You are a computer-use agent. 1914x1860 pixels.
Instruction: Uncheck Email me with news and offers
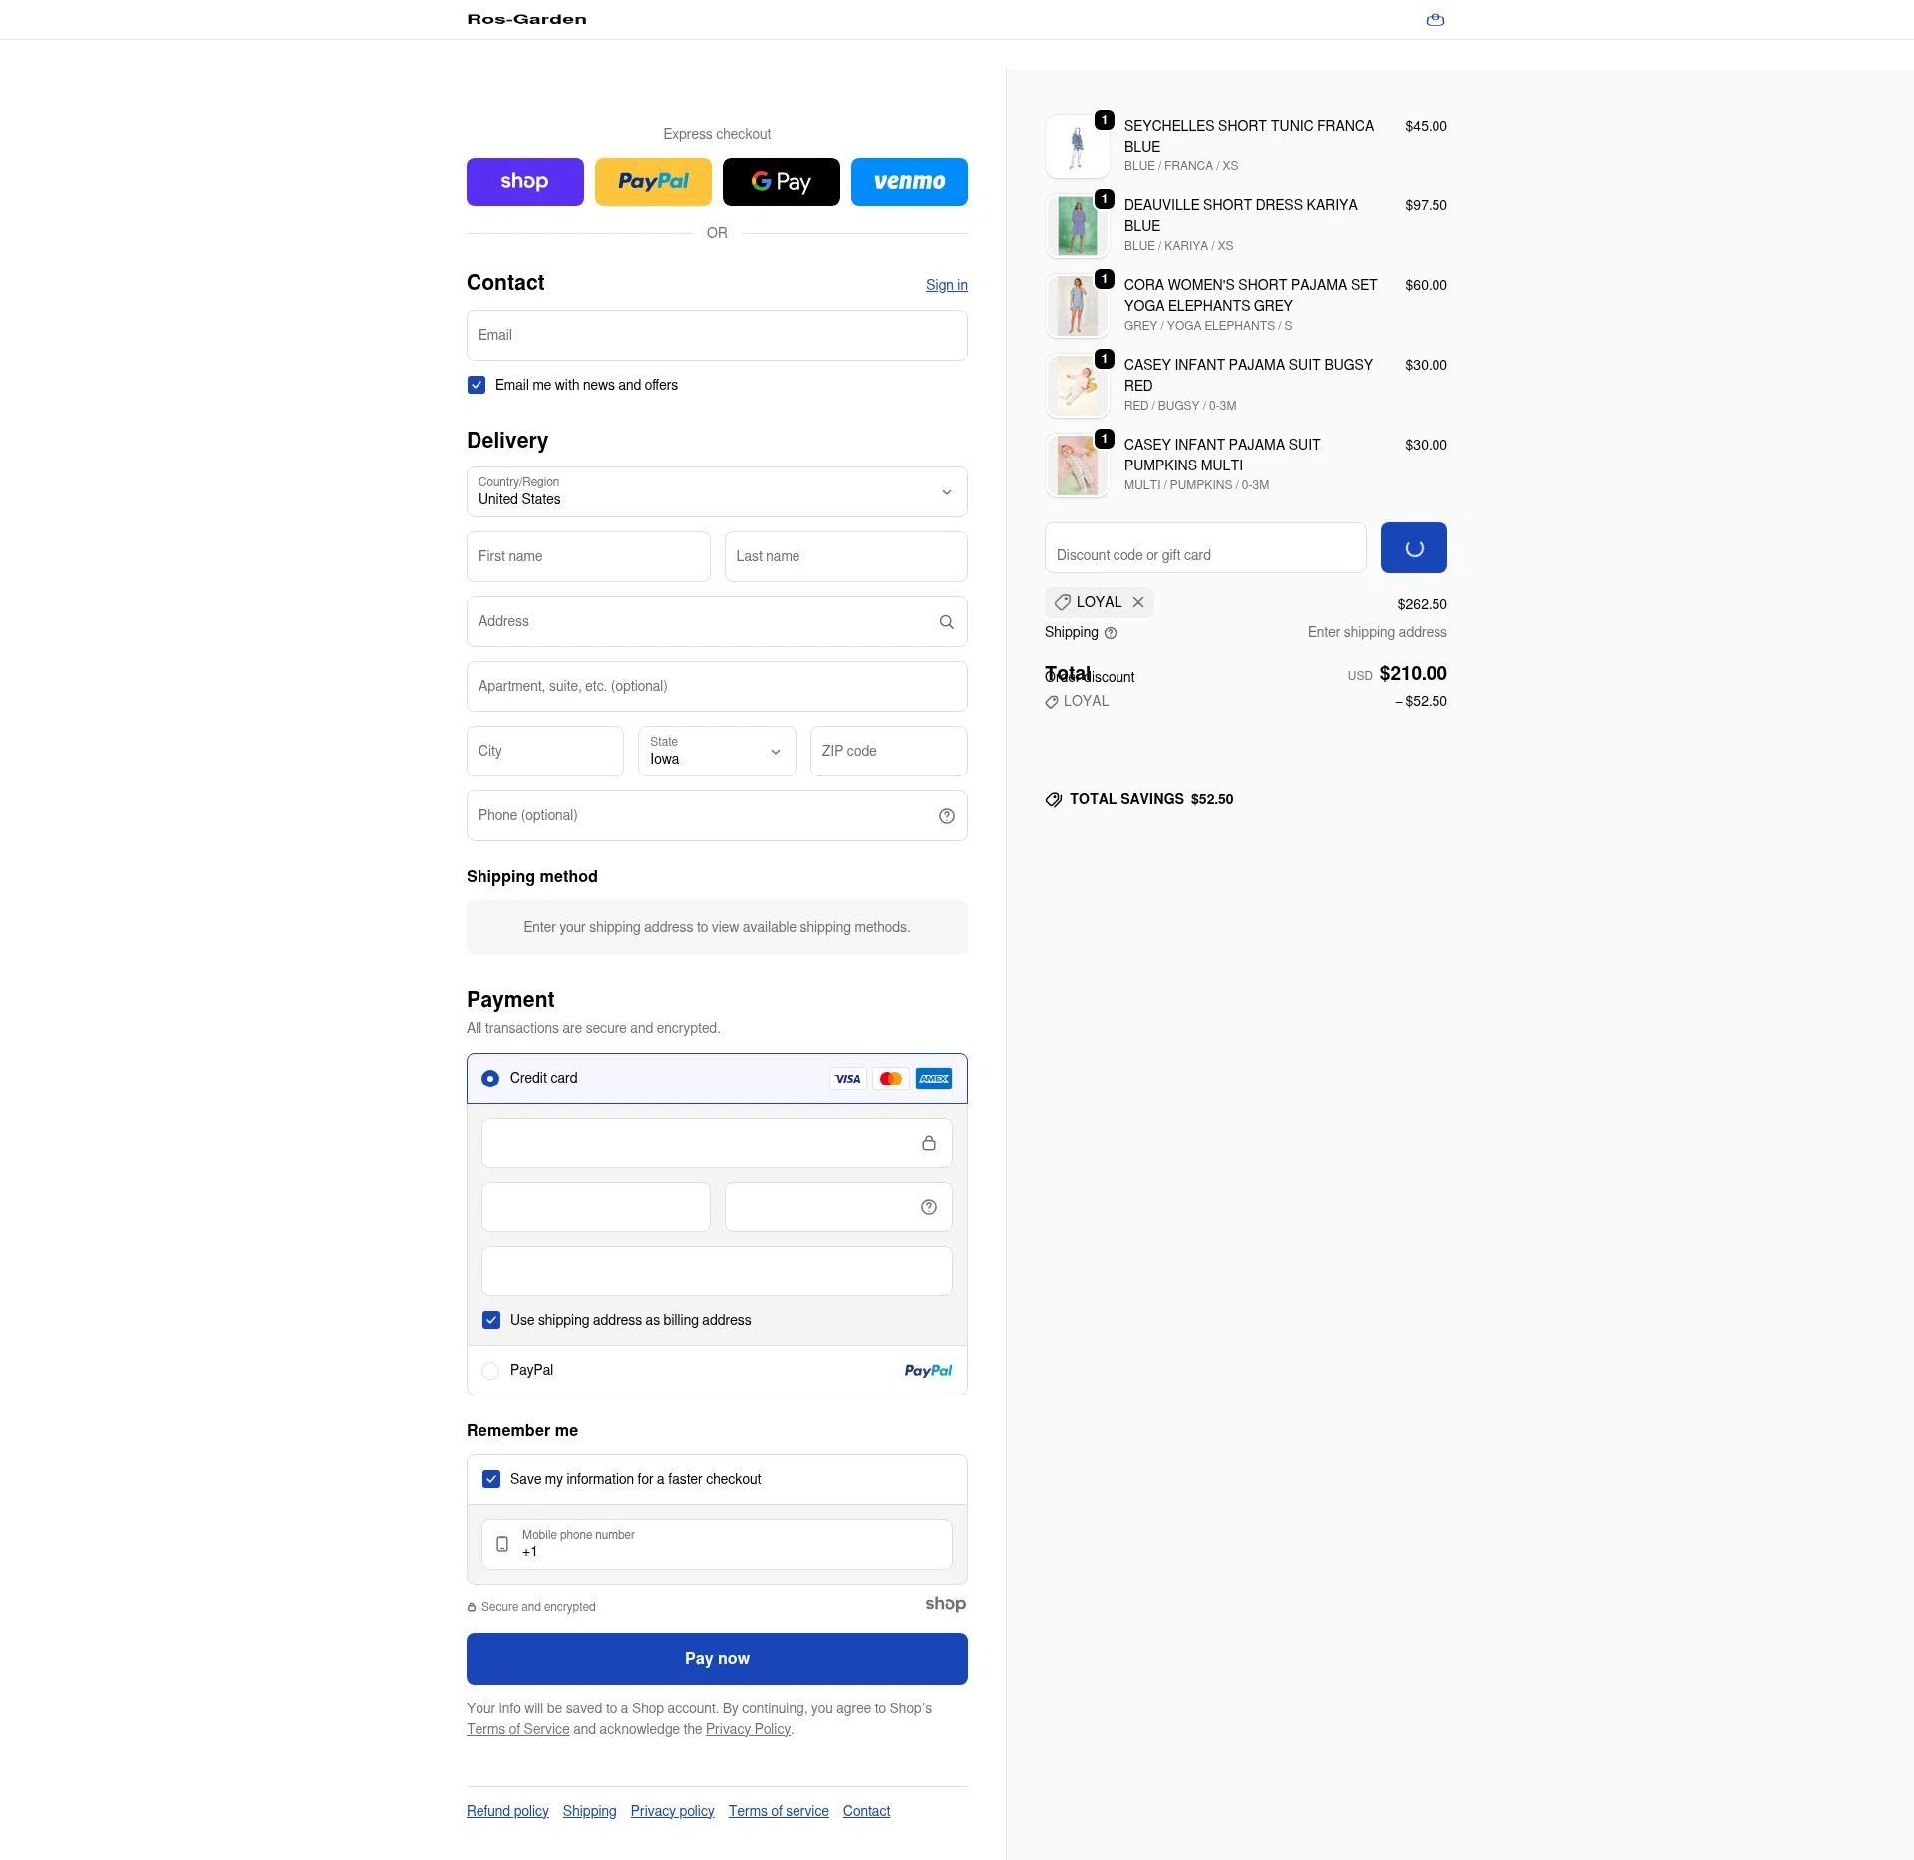pos(477,385)
